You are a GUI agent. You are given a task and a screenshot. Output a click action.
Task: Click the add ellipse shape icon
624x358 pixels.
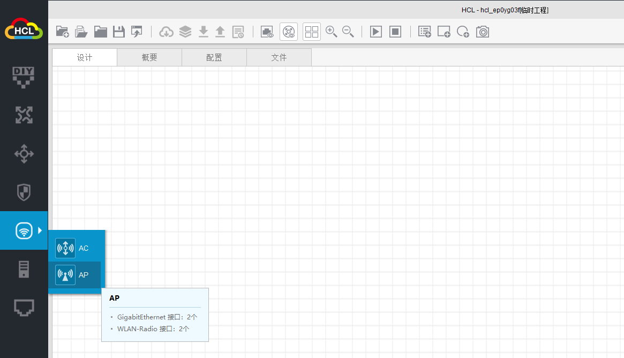[x=463, y=32]
